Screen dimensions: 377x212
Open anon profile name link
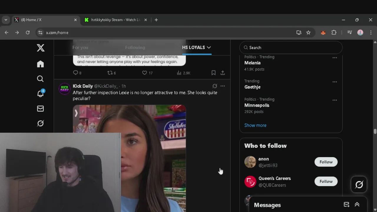[264, 159]
